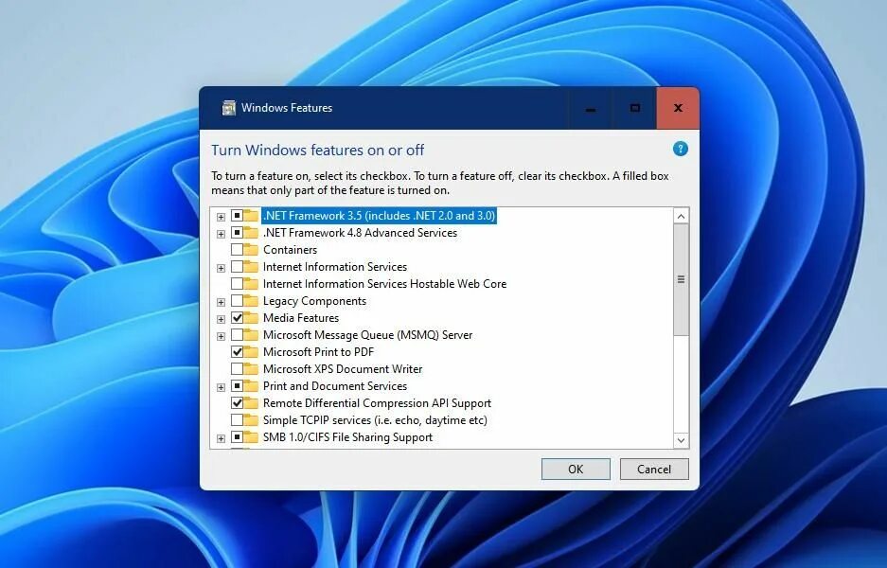Screen dimensions: 887x568
Task: Toggle SMB 1.0/CIFS File Sharing Support checkbox
Action: 237,437
